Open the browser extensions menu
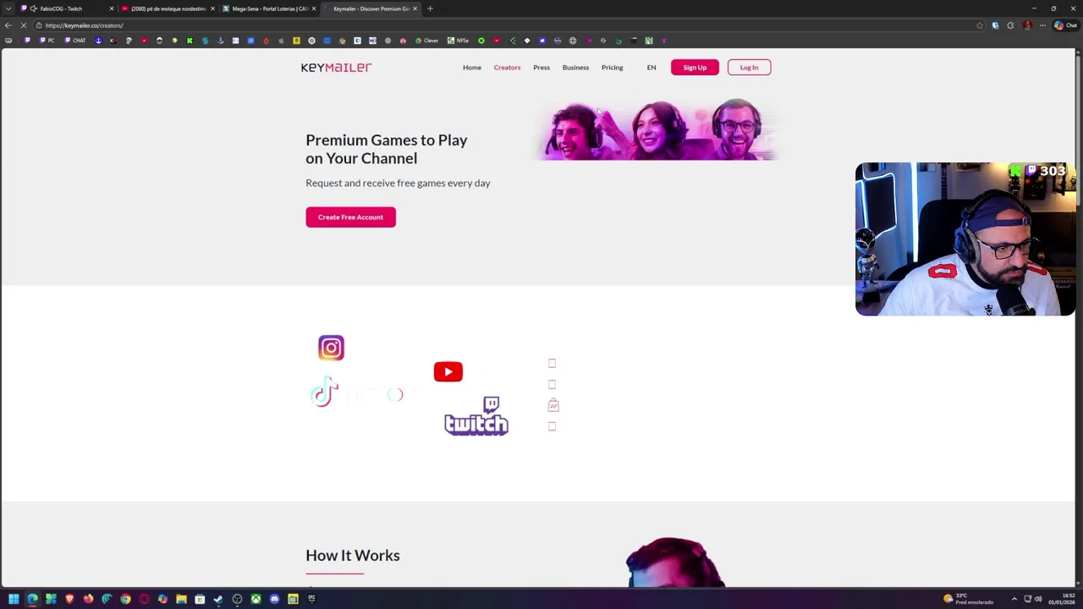 [1010, 25]
